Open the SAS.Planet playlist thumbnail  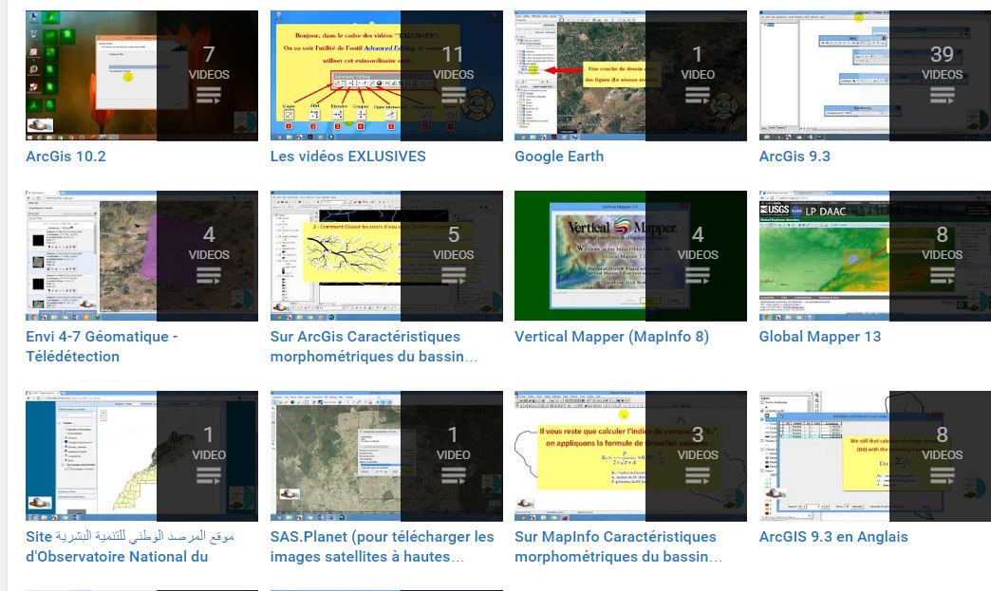click(x=386, y=456)
